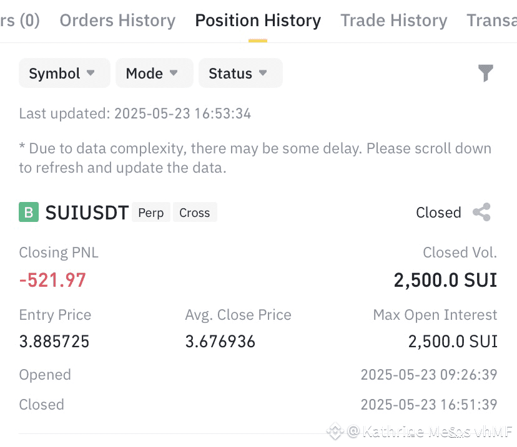Image resolution: width=517 pixels, height=447 pixels.
Task: Open the Mode dropdown filter
Action: (x=154, y=73)
